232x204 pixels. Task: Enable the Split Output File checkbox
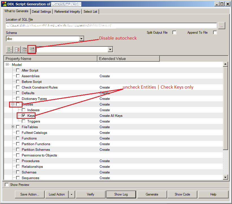click(x=174, y=33)
